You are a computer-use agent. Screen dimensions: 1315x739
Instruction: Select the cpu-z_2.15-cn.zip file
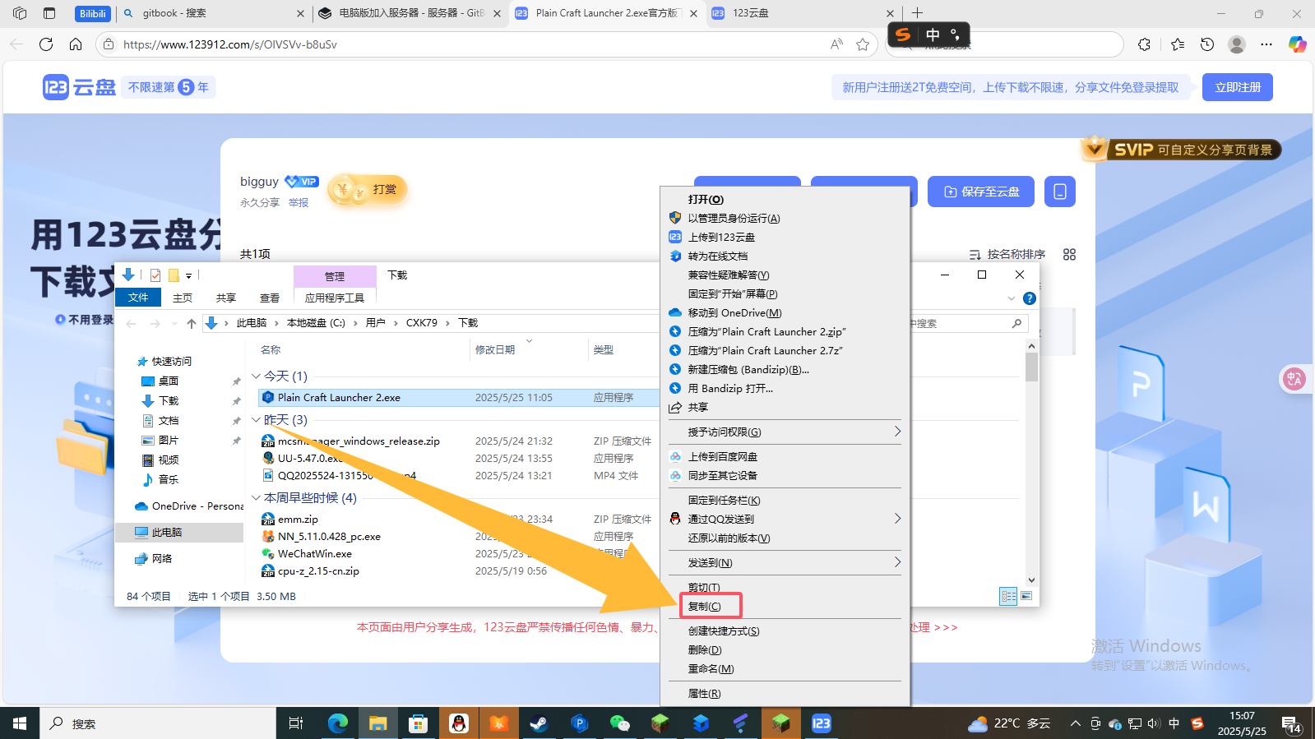click(x=318, y=571)
